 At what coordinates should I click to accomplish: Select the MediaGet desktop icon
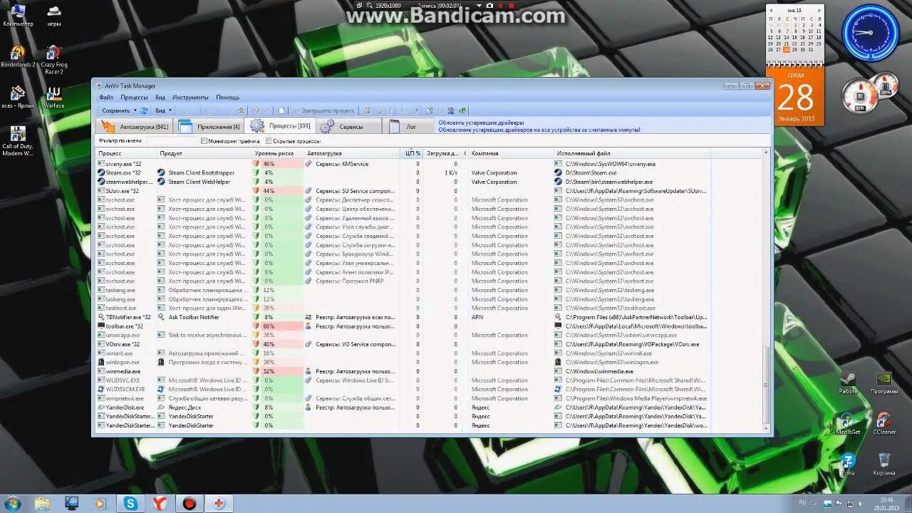click(848, 423)
